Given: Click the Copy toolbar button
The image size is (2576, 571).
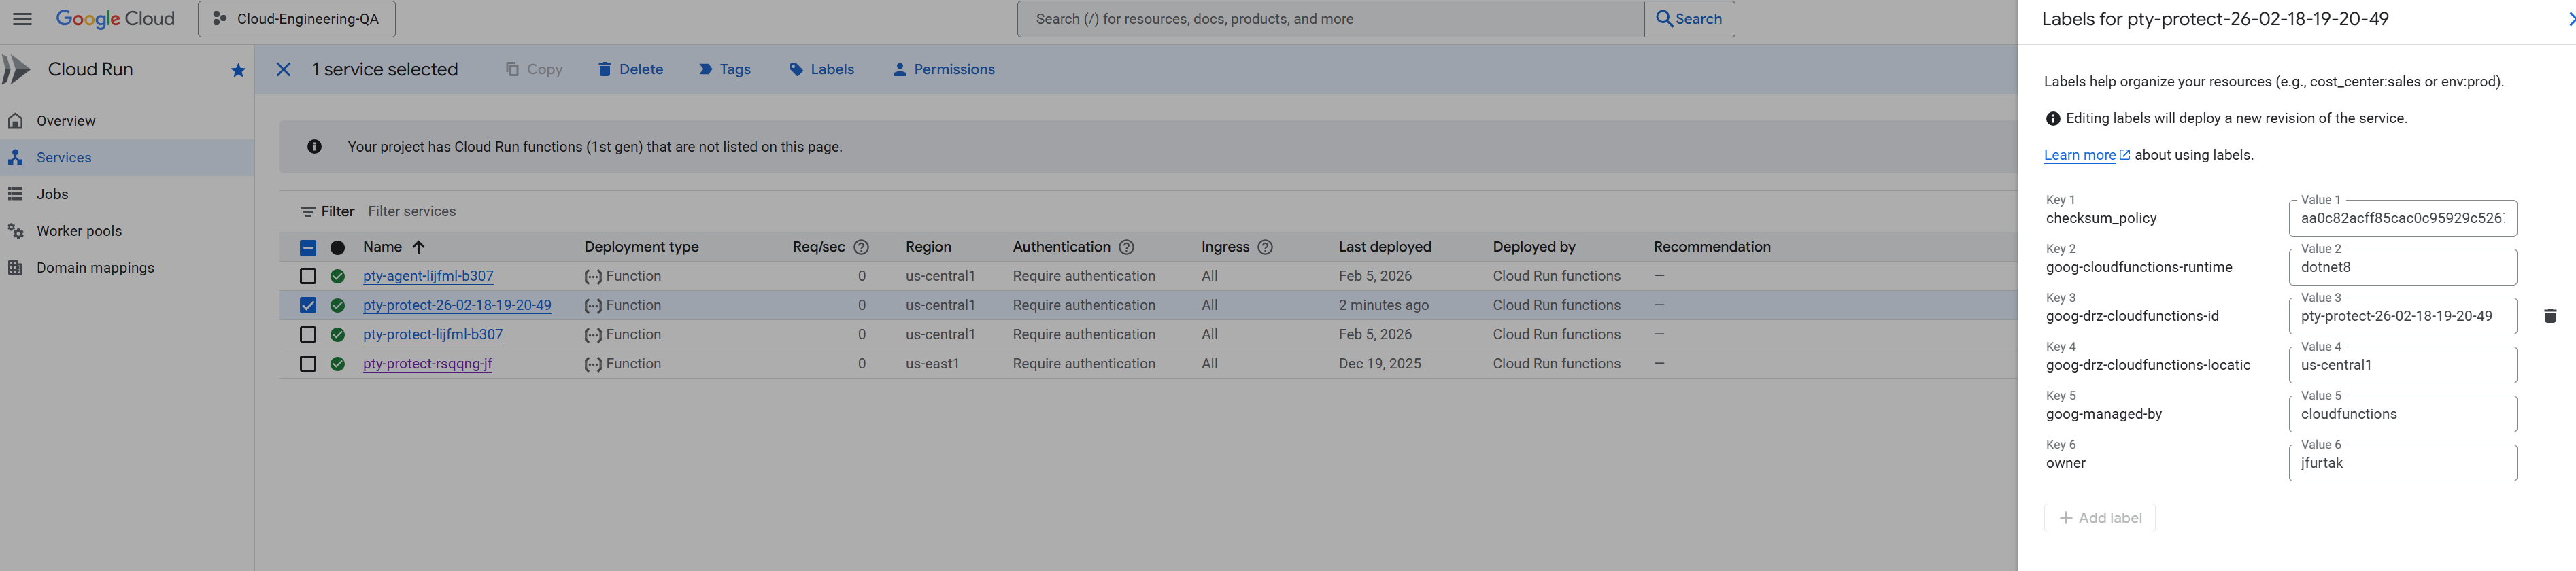Looking at the screenshot, I should click(534, 69).
